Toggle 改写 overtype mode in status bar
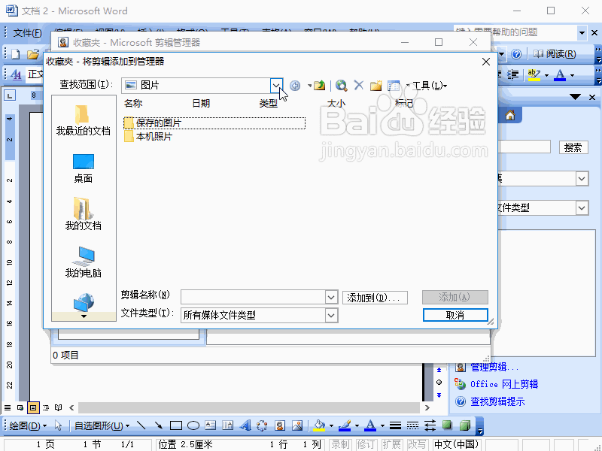This screenshot has width=602, height=451. pyautogui.click(x=417, y=444)
